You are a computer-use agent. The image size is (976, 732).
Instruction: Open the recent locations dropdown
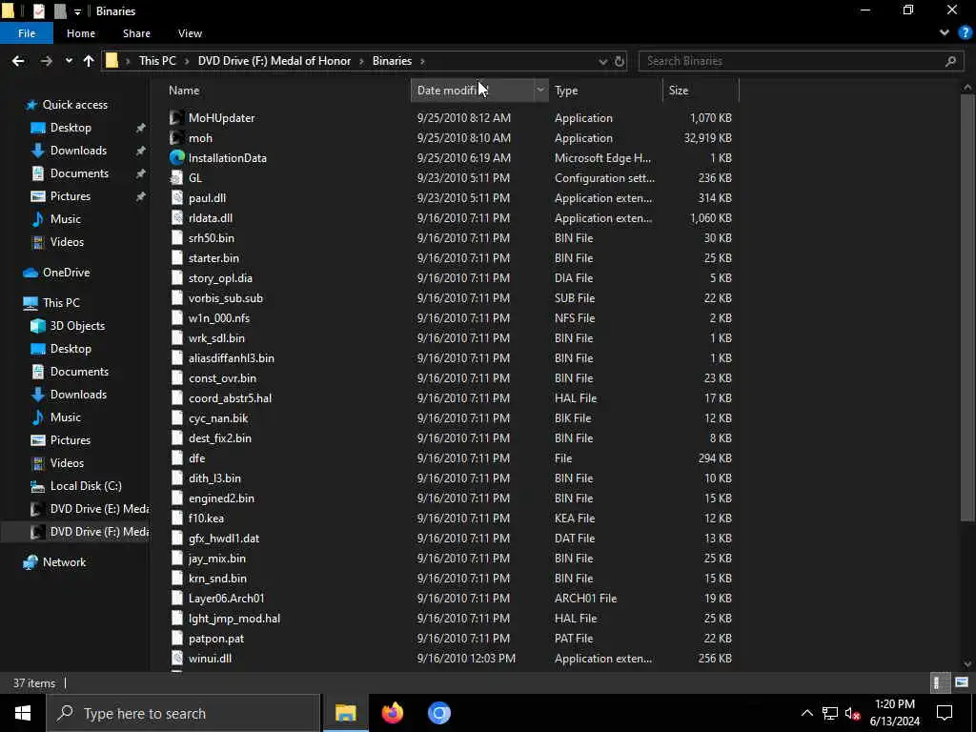tap(69, 61)
